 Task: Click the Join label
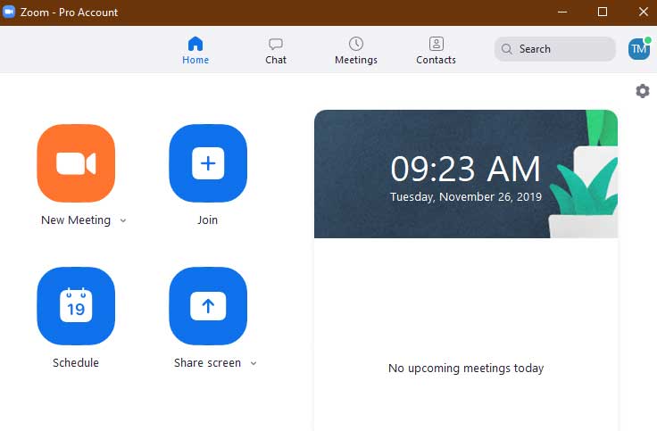tap(208, 220)
